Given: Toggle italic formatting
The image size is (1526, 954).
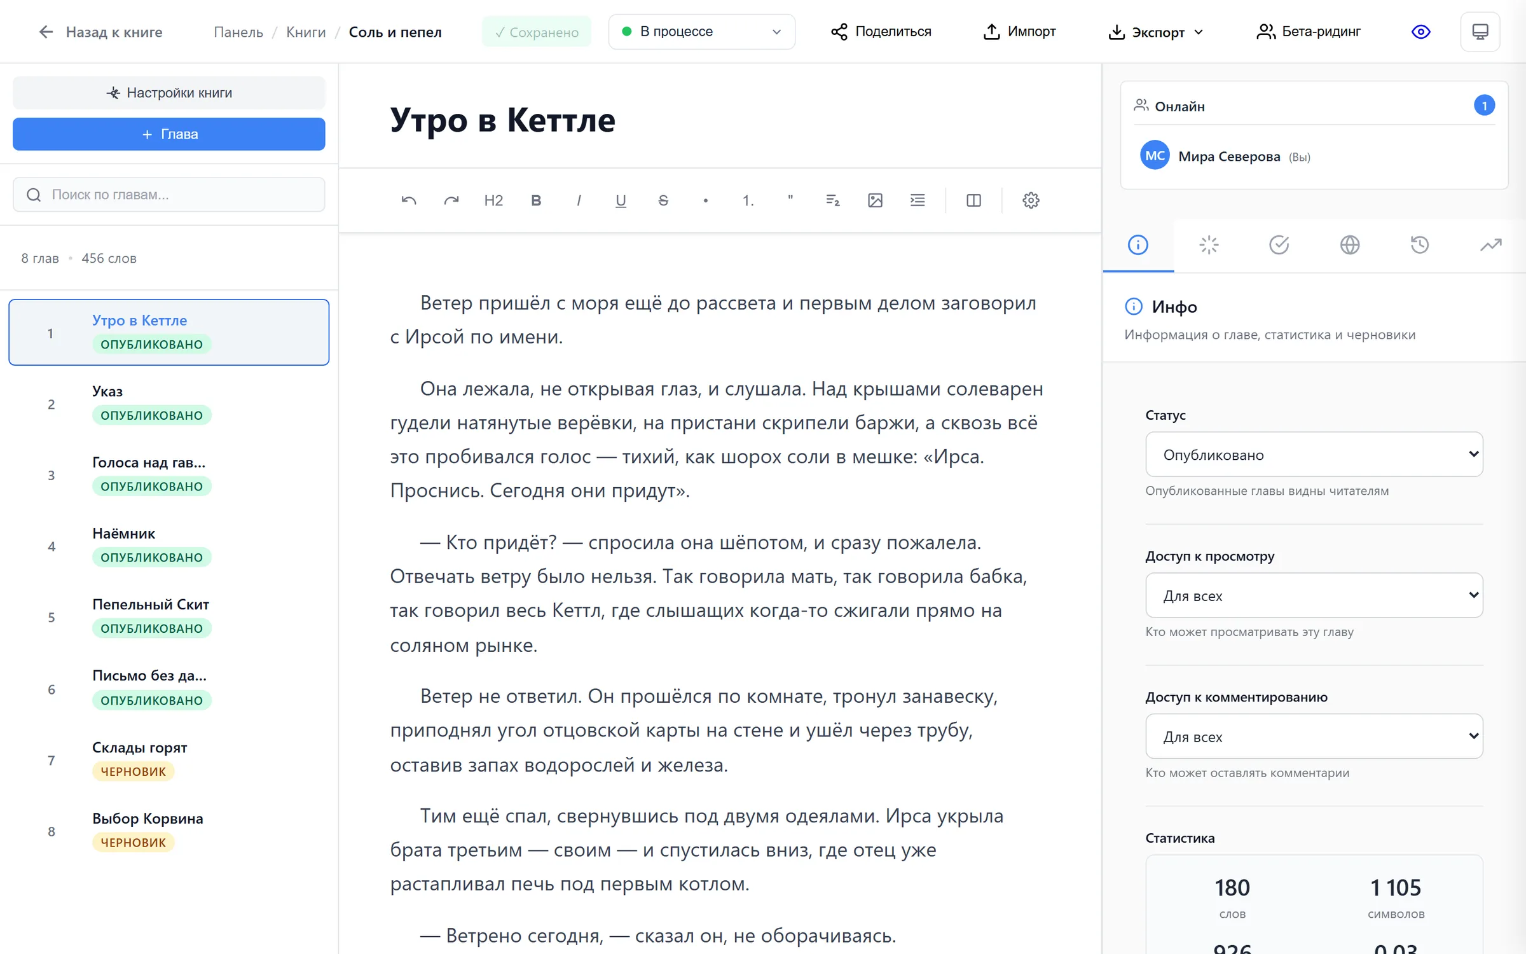Looking at the screenshot, I should pyautogui.click(x=579, y=200).
